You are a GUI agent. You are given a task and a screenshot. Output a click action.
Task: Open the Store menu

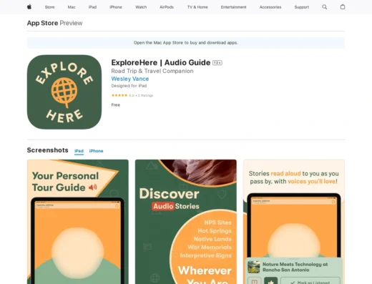point(49,7)
